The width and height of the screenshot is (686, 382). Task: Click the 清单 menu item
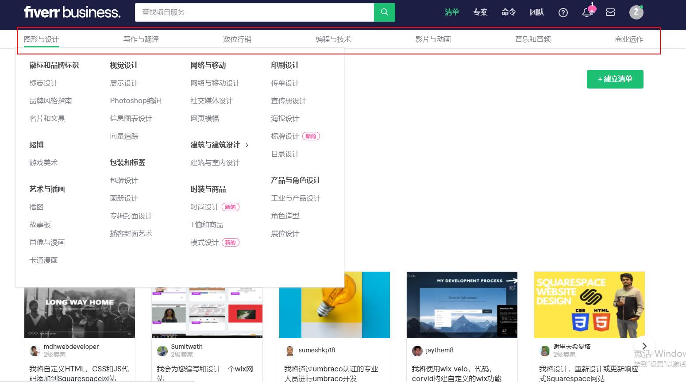pyautogui.click(x=452, y=12)
